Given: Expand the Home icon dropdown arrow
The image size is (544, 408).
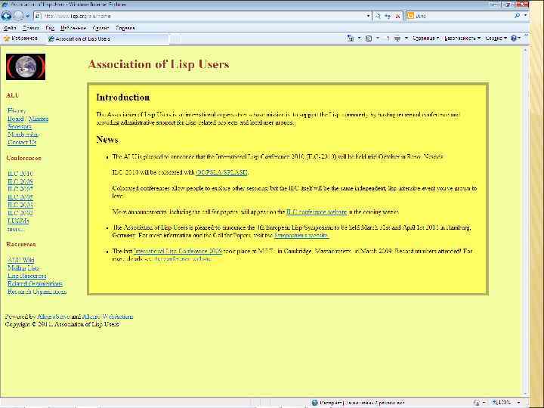Looking at the screenshot, I should (x=360, y=39).
